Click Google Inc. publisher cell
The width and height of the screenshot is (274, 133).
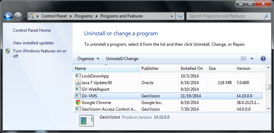pos(152,103)
